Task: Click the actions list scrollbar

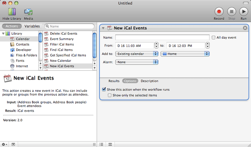Action: pos(94,45)
